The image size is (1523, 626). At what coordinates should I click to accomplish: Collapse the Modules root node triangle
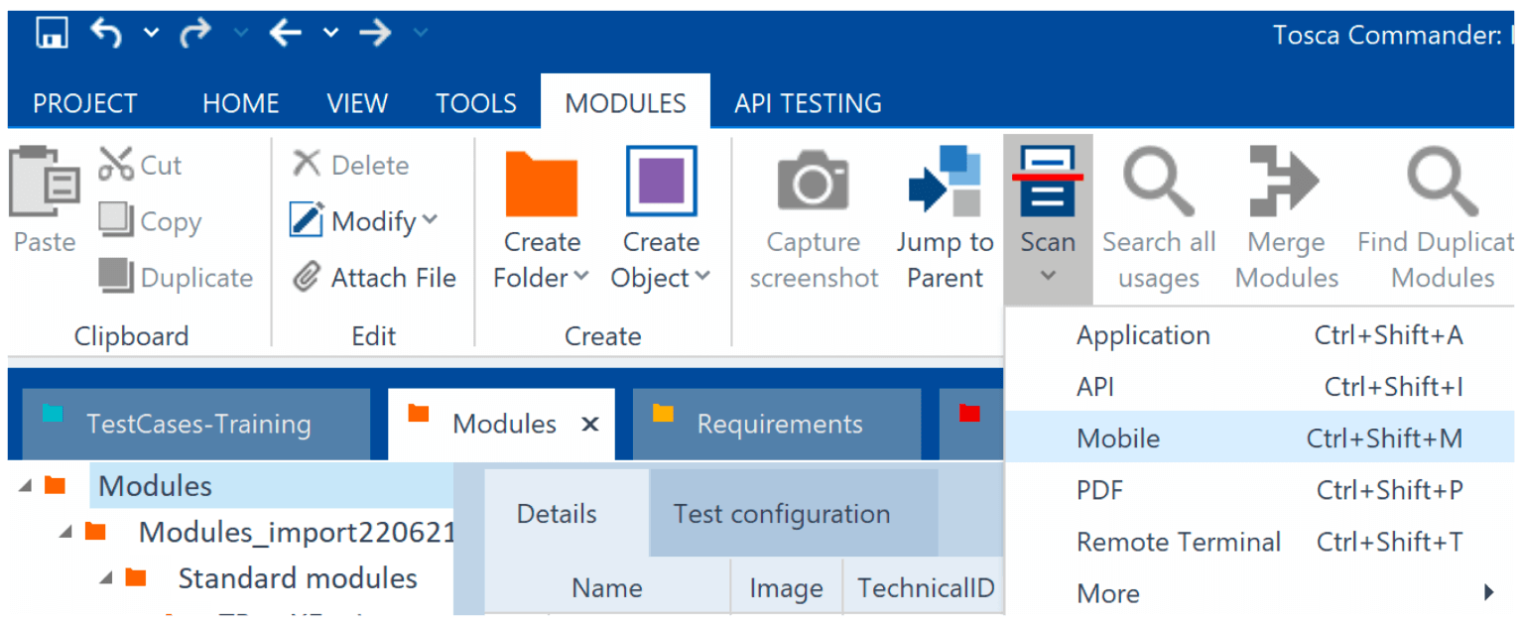(x=24, y=486)
